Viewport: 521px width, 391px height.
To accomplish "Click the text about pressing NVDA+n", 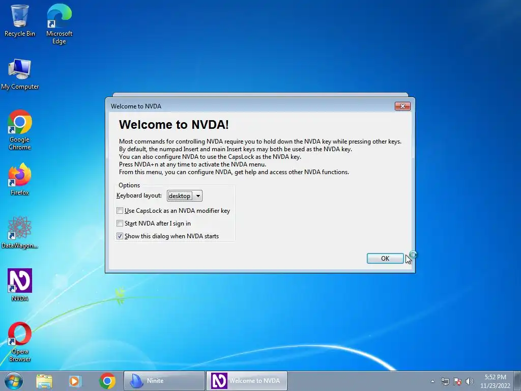I will (192, 164).
